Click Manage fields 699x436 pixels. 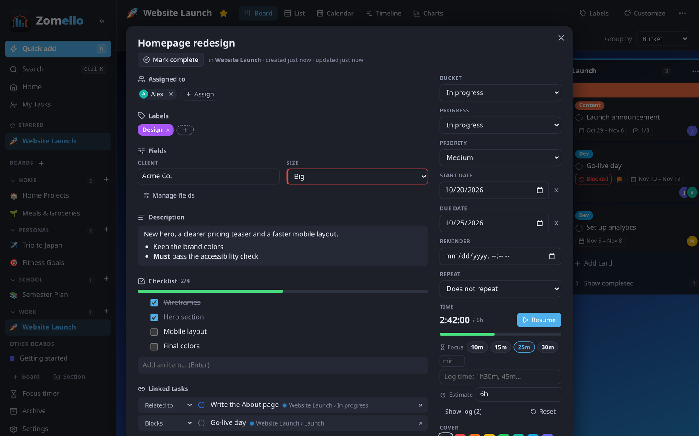pyautogui.click(x=169, y=195)
